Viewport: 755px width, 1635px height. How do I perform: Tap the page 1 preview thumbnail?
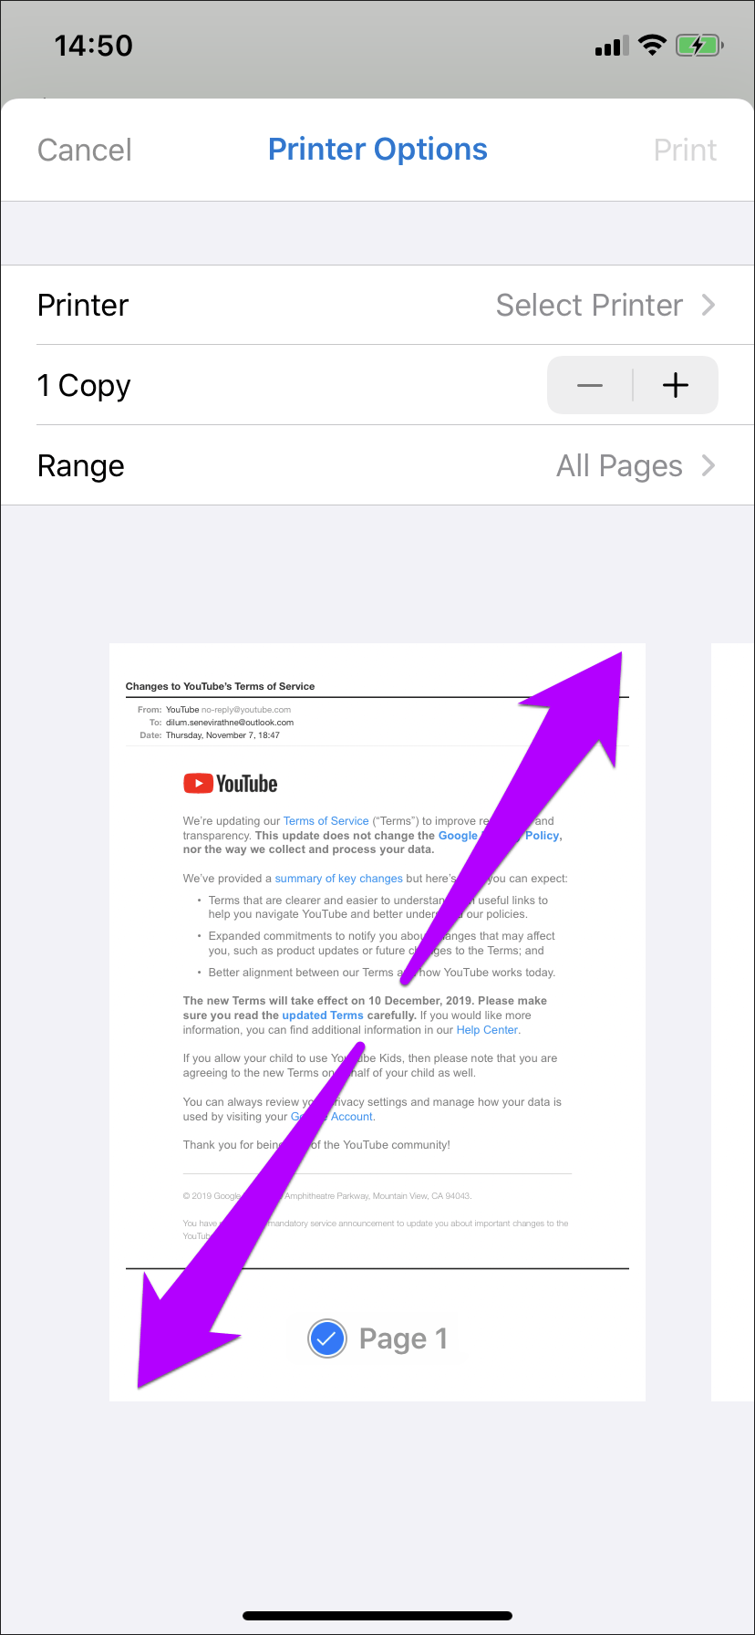[377, 1022]
